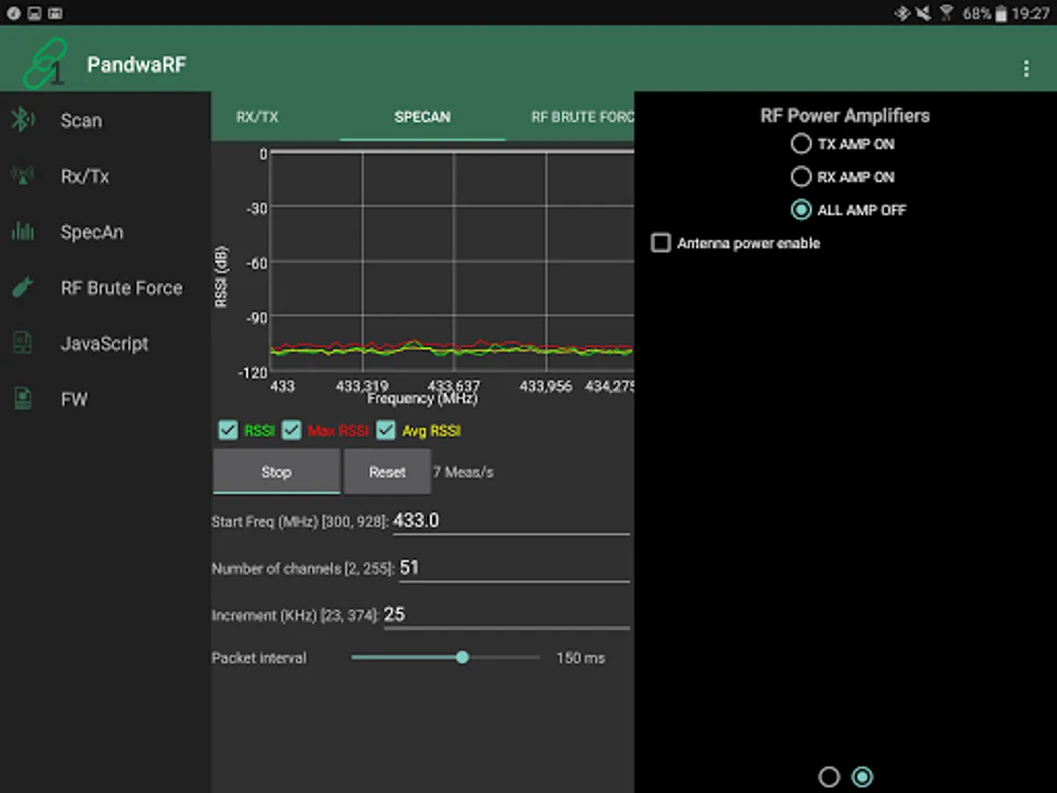This screenshot has width=1057, height=793.
Task: Select the second page indicator dot
Action: click(x=862, y=776)
